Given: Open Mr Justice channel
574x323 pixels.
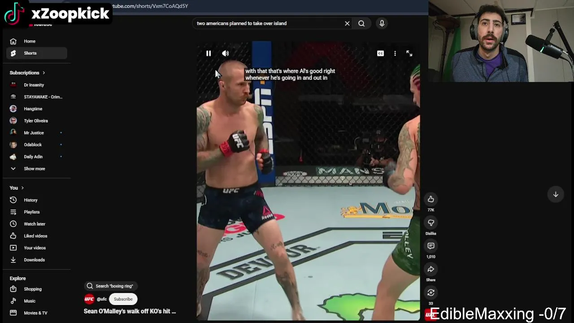Looking at the screenshot, I should point(37,133).
